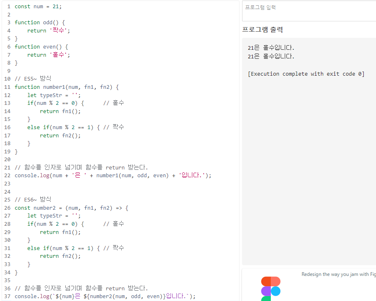Click line 'function number1(num, fn1, fn2) {'
This screenshot has height=301, width=376.
click(x=67, y=87)
